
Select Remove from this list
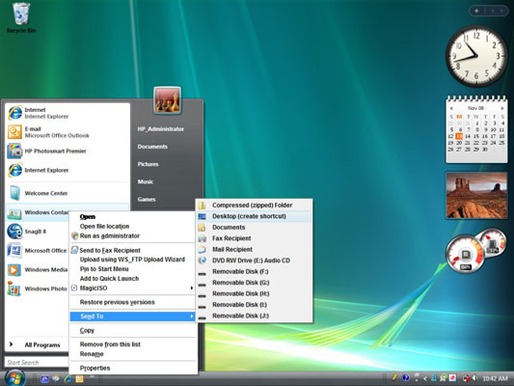(x=133, y=345)
